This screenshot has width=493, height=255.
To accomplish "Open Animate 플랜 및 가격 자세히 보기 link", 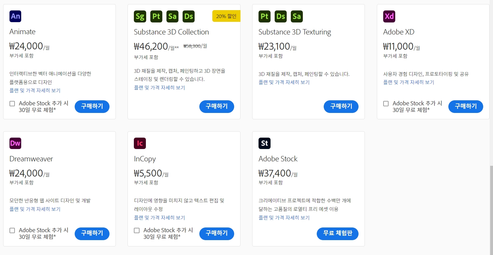I will 34,90.
